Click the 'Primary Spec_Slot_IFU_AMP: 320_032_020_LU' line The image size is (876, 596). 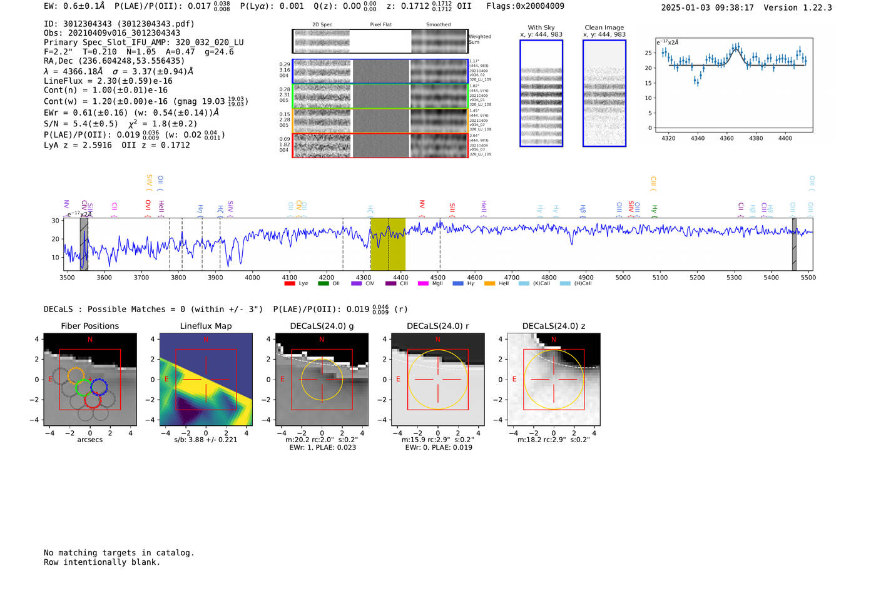(x=144, y=43)
